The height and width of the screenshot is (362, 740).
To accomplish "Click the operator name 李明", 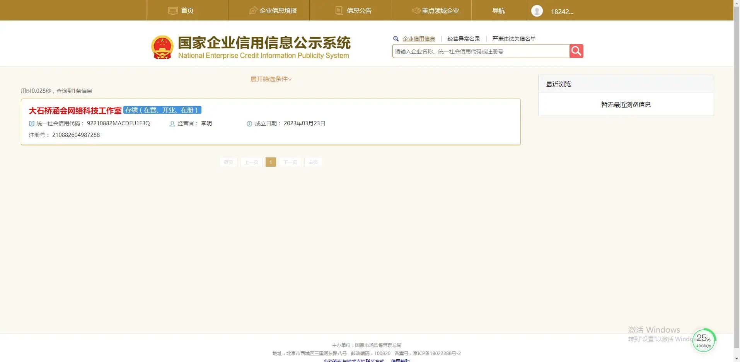I will [206, 123].
